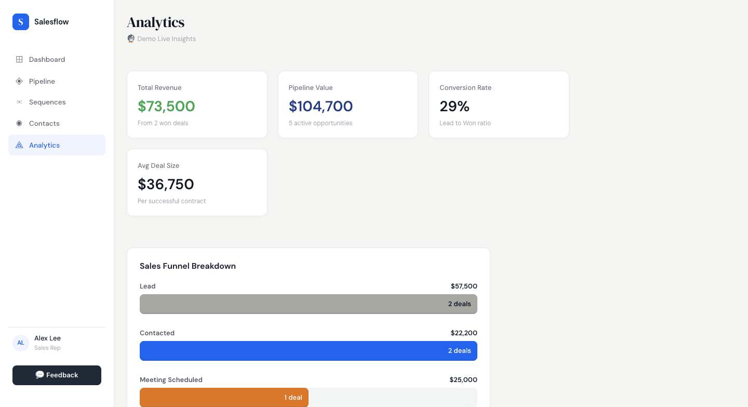
Task: Open Sequences in the sidebar
Action: point(57,102)
